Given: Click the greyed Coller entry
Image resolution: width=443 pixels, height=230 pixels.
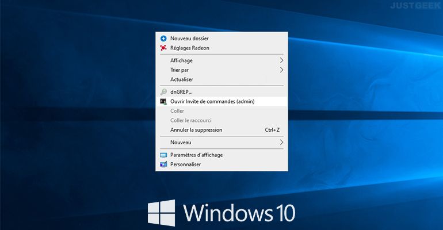Looking at the screenshot, I should tap(221, 111).
